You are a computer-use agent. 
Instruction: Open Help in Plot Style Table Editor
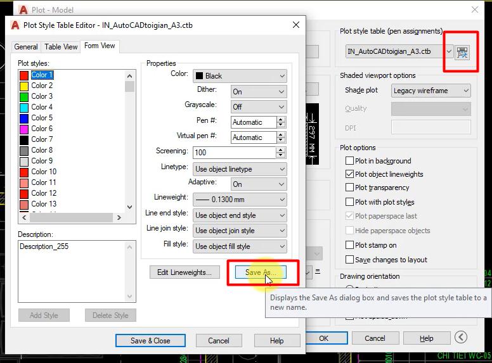coord(276,340)
